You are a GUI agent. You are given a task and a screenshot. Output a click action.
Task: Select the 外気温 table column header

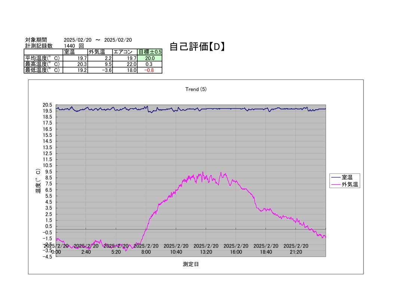100,52
